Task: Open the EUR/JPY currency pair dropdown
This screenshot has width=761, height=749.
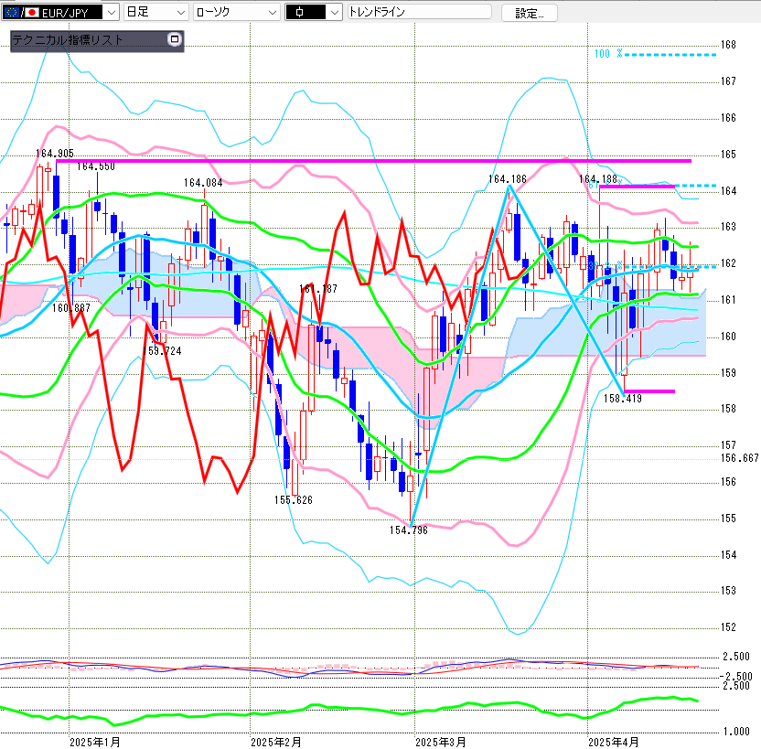Action: (60, 12)
